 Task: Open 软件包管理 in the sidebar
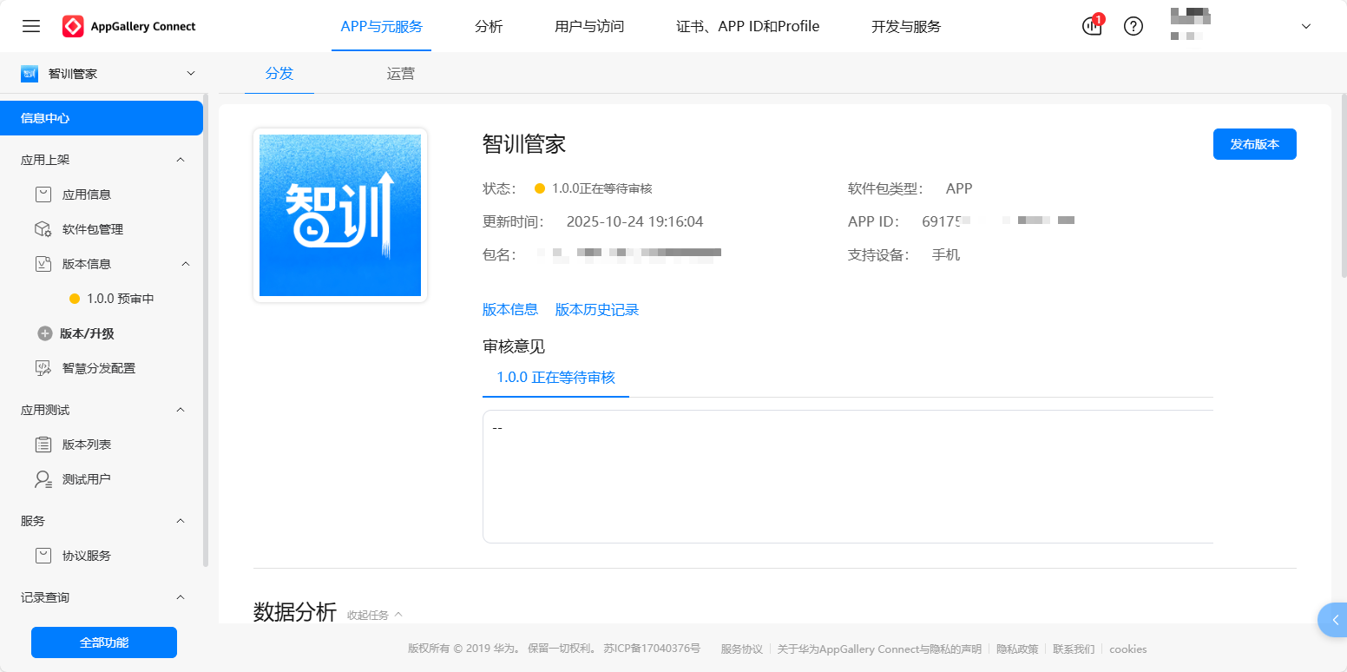[92, 229]
